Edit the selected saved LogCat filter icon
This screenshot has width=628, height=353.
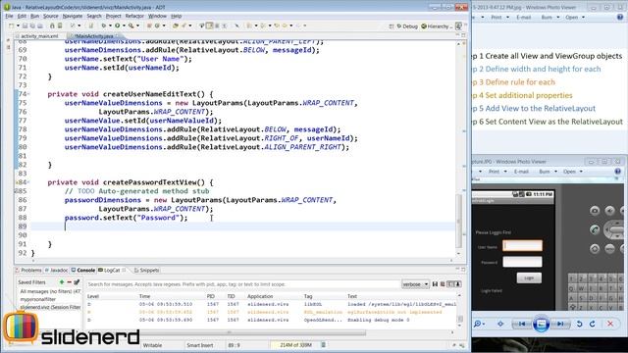click(x=77, y=282)
